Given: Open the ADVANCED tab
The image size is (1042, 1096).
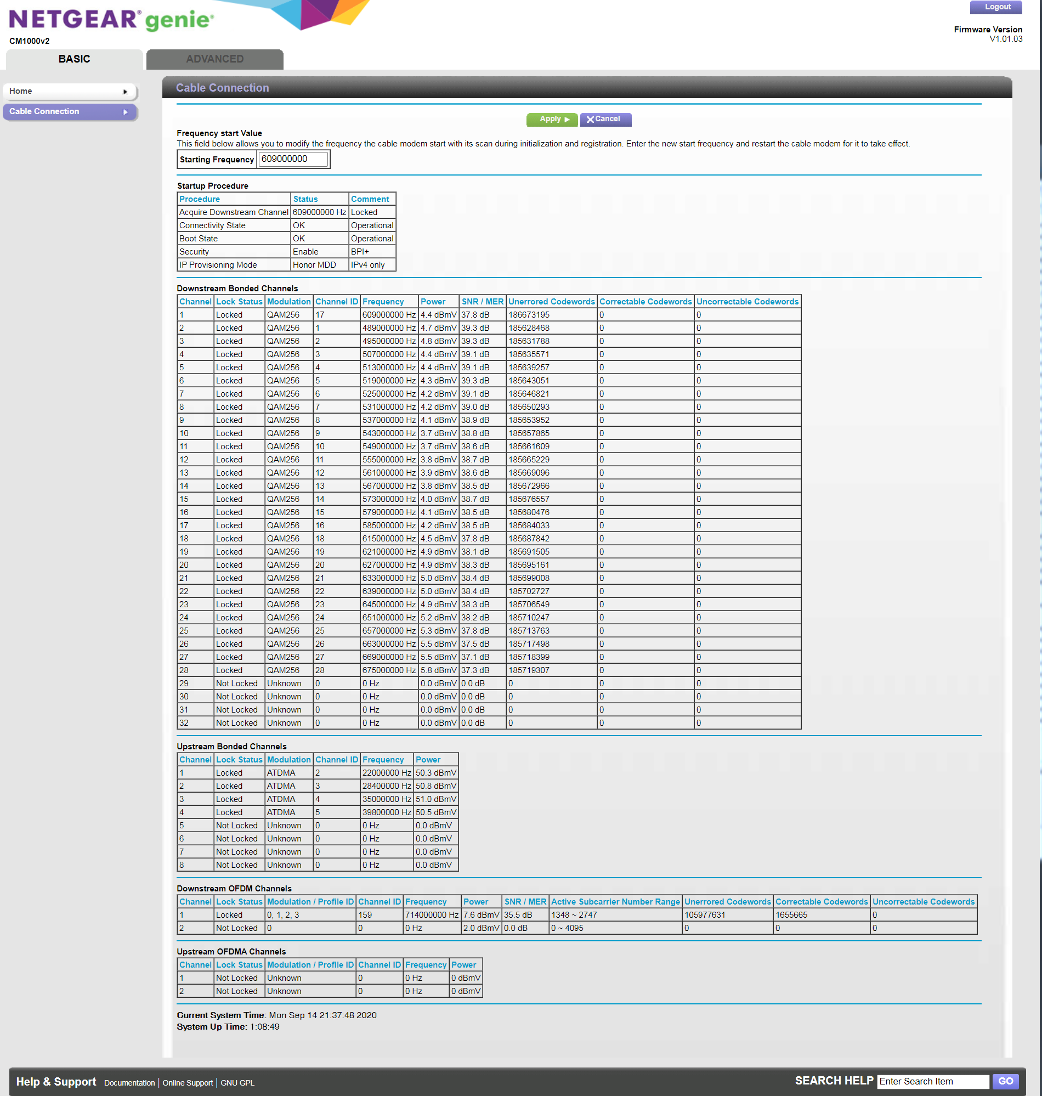Looking at the screenshot, I should point(214,59).
